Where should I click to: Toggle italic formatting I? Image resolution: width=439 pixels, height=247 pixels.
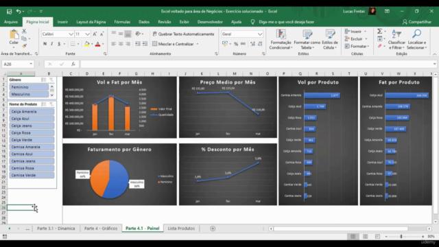tap(52, 44)
